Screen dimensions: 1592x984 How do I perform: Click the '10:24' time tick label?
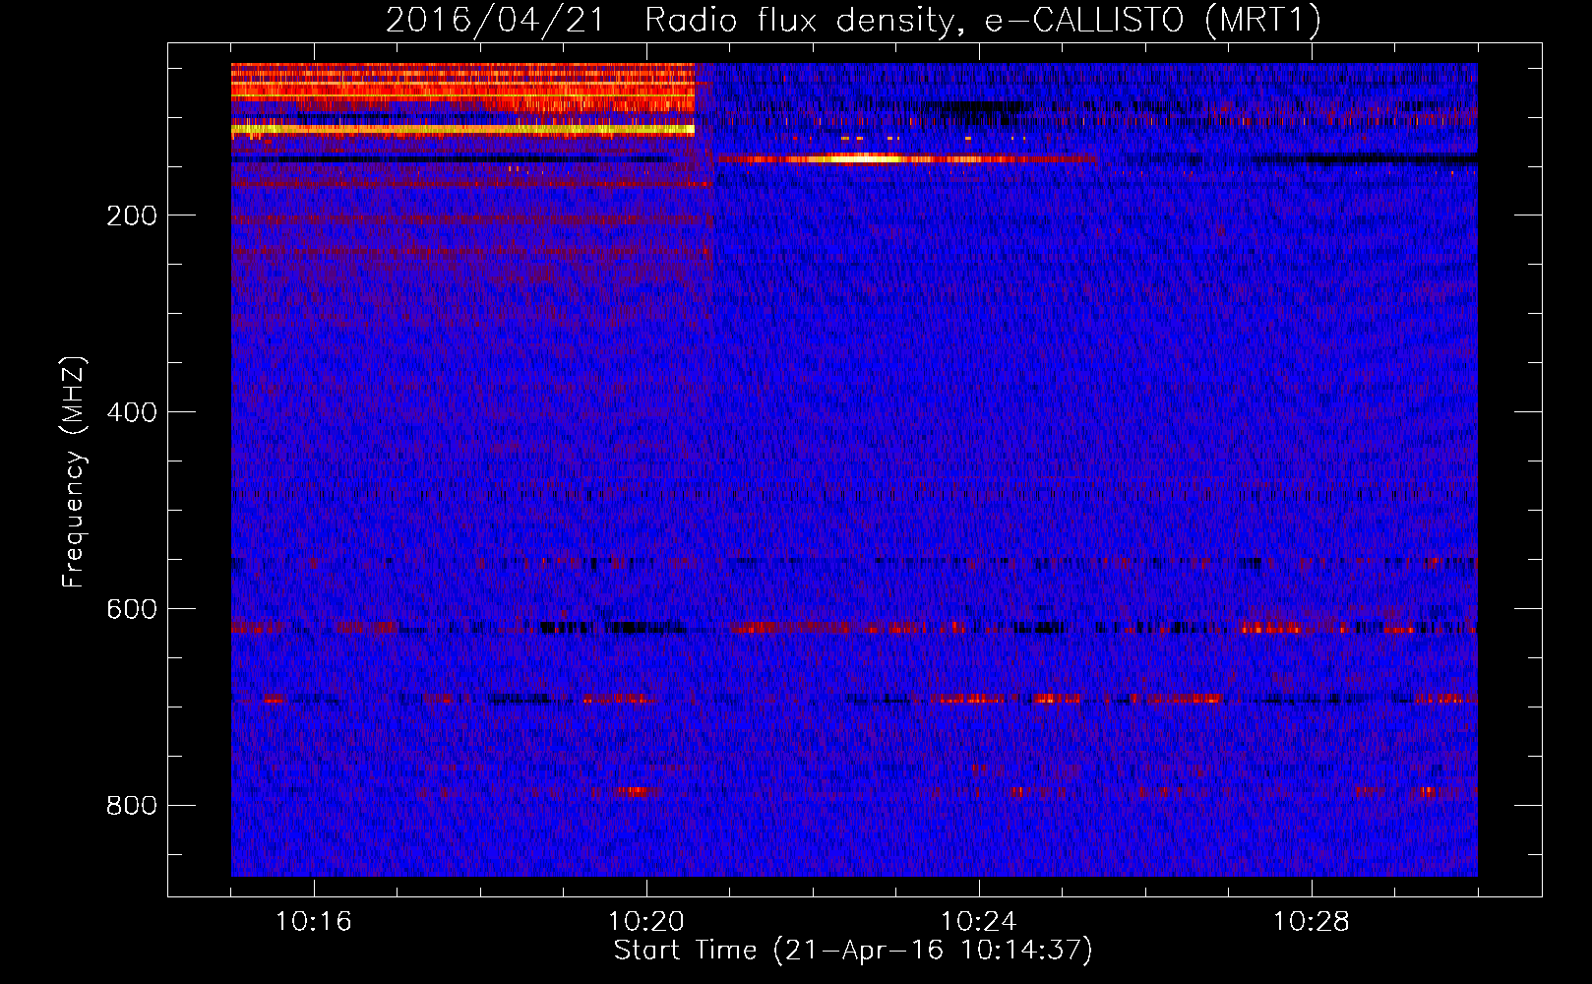[979, 922]
